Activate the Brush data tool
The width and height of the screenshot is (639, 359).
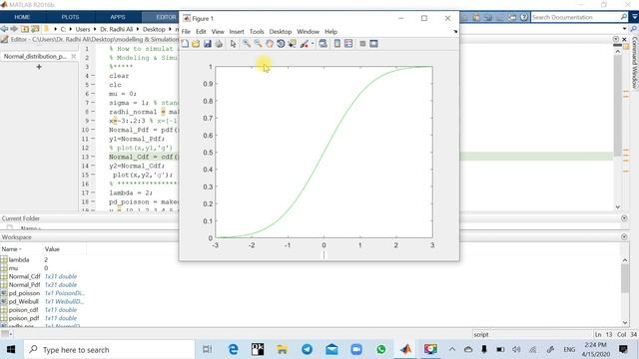coord(304,44)
